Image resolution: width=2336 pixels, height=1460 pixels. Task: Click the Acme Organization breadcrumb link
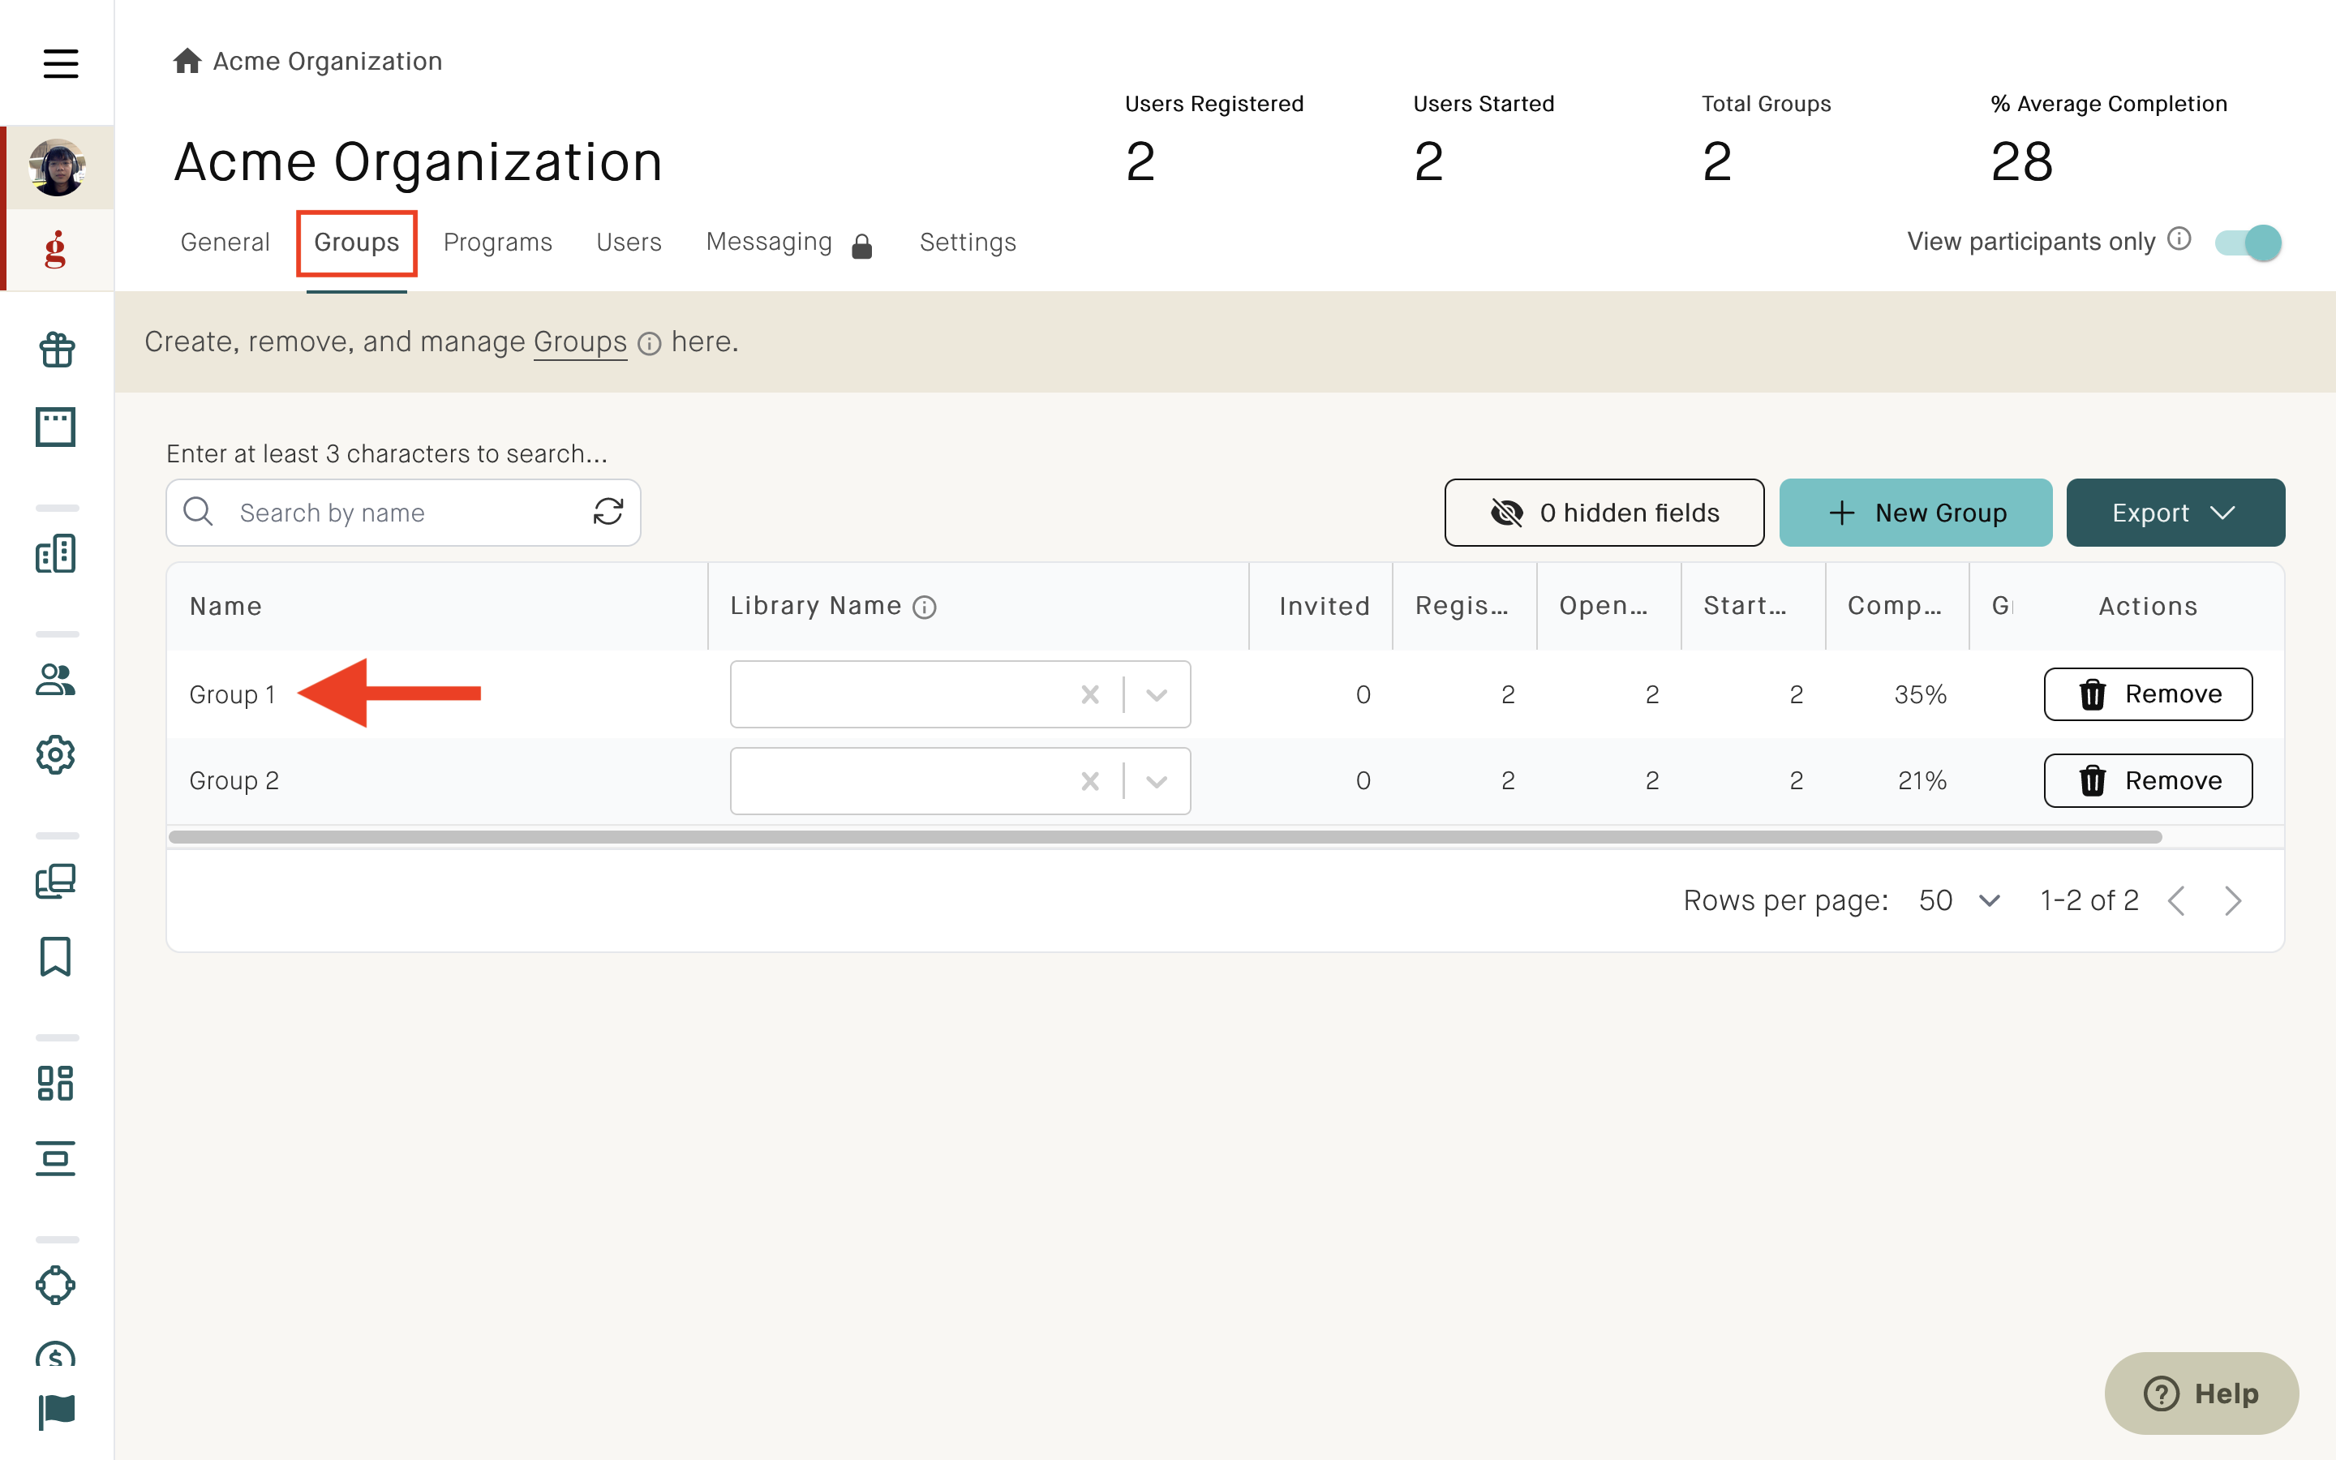tap(327, 61)
